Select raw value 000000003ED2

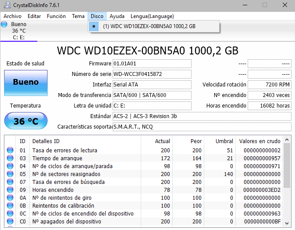262,190
